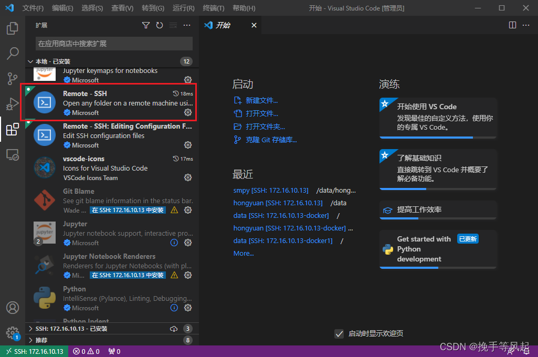Open Run and Debug view
This screenshot has height=357, width=538.
tap(13, 104)
